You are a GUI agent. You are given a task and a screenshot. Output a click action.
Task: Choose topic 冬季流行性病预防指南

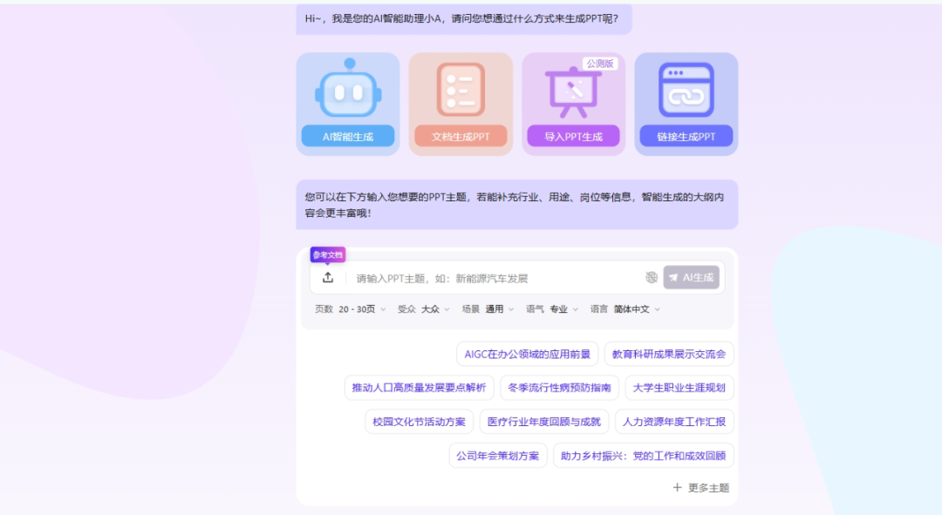(559, 388)
